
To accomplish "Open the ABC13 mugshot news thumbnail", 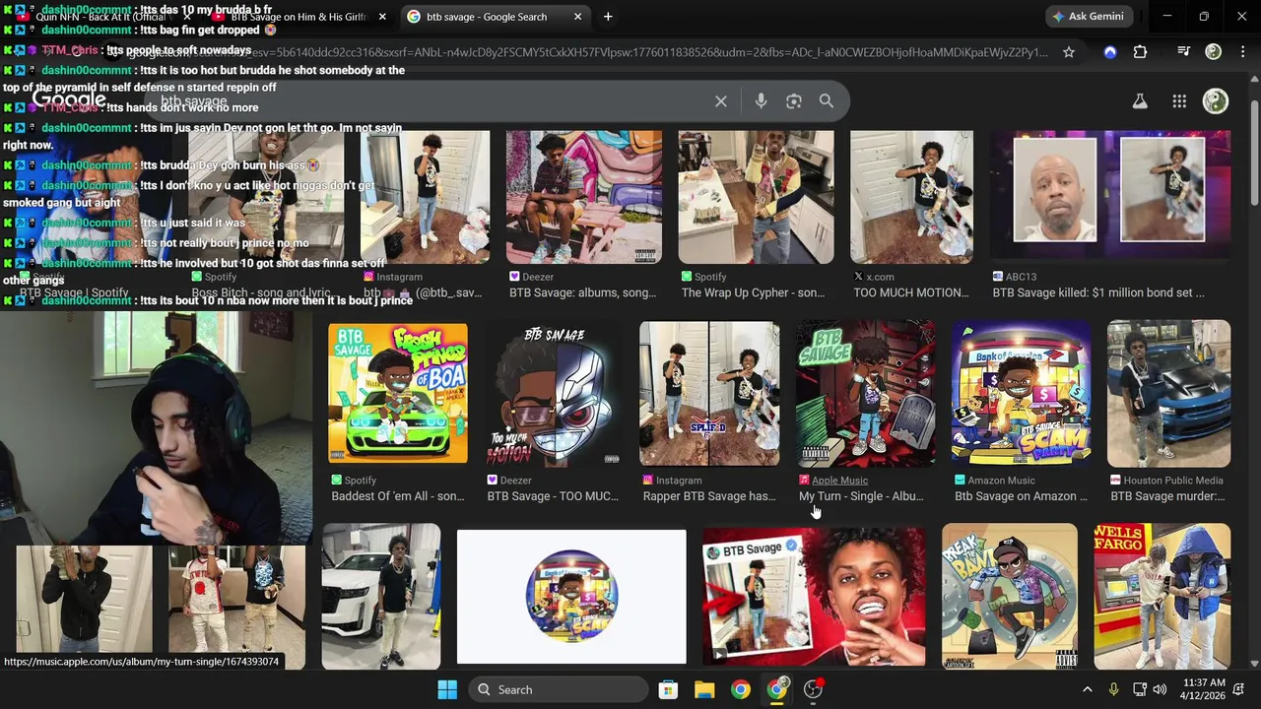I will [1110, 195].
